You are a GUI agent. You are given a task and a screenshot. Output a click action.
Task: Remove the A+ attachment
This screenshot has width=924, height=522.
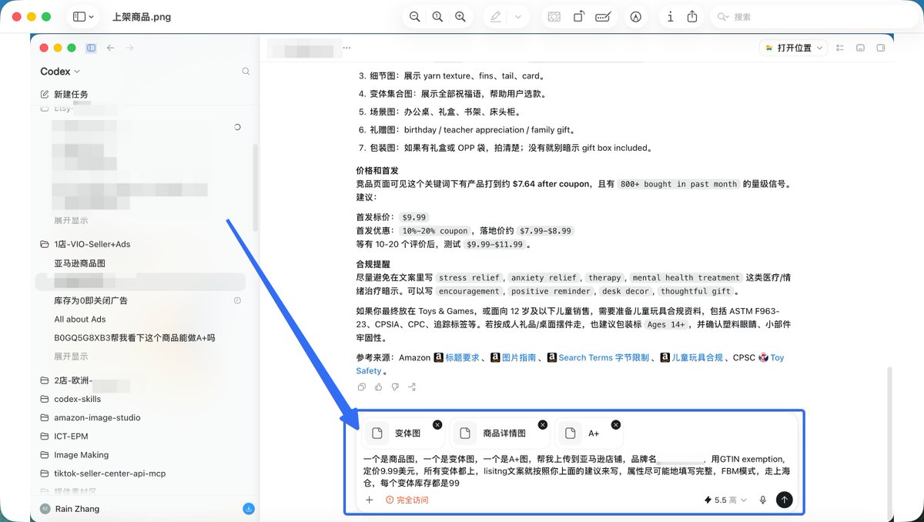point(615,424)
